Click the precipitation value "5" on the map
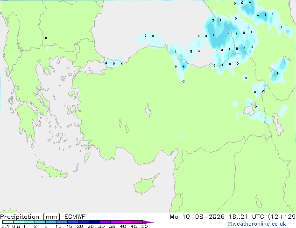Viewport: 296px width, 228px height. 265,15
